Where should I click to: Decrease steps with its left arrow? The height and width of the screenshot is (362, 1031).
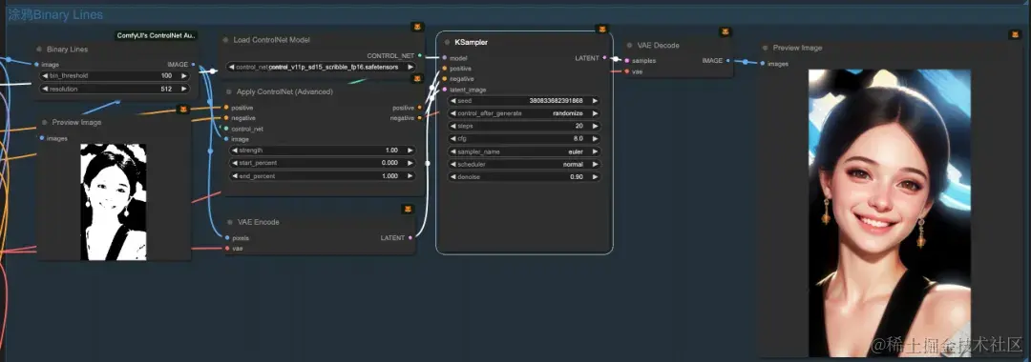coord(453,126)
